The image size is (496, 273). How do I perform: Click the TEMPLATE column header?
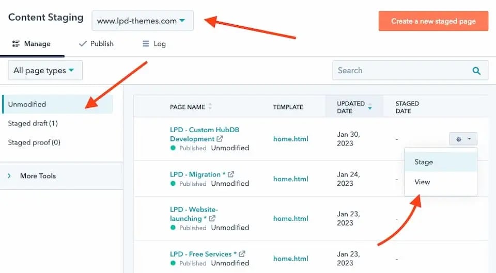pos(288,107)
